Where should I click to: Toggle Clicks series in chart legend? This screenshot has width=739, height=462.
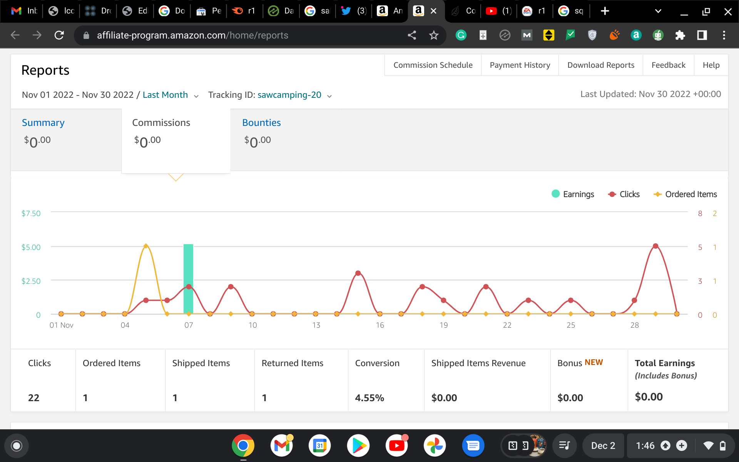[x=624, y=194]
